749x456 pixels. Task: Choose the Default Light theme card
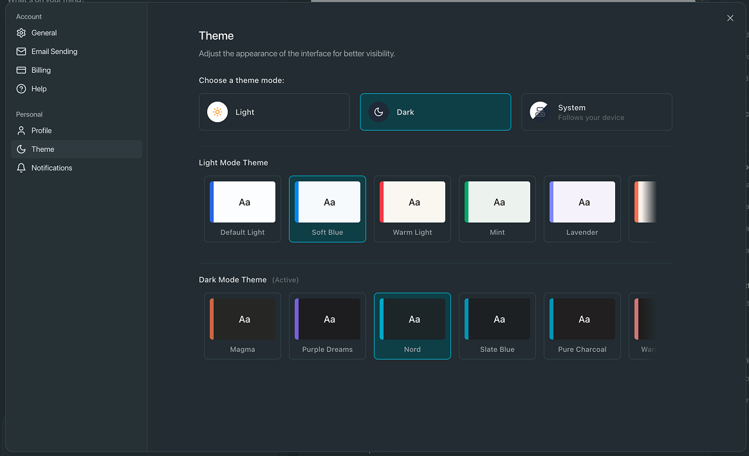pos(243,209)
